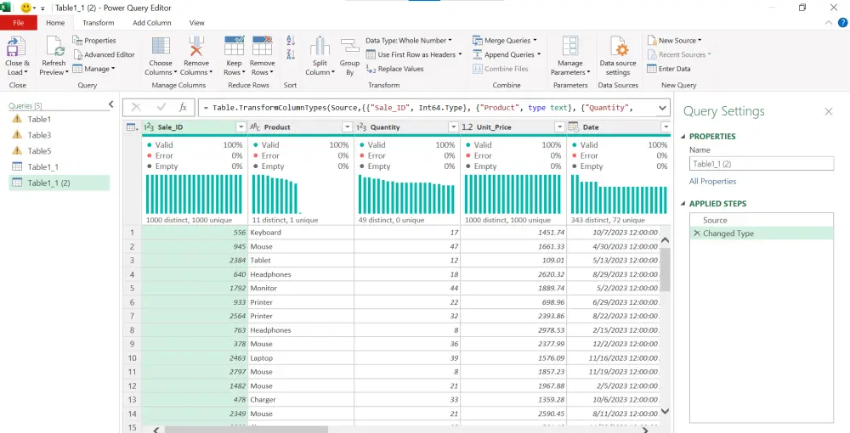This screenshot has width=850, height=433.
Task: Click the Remove Columns icon
Action: (x=196, y=47)
